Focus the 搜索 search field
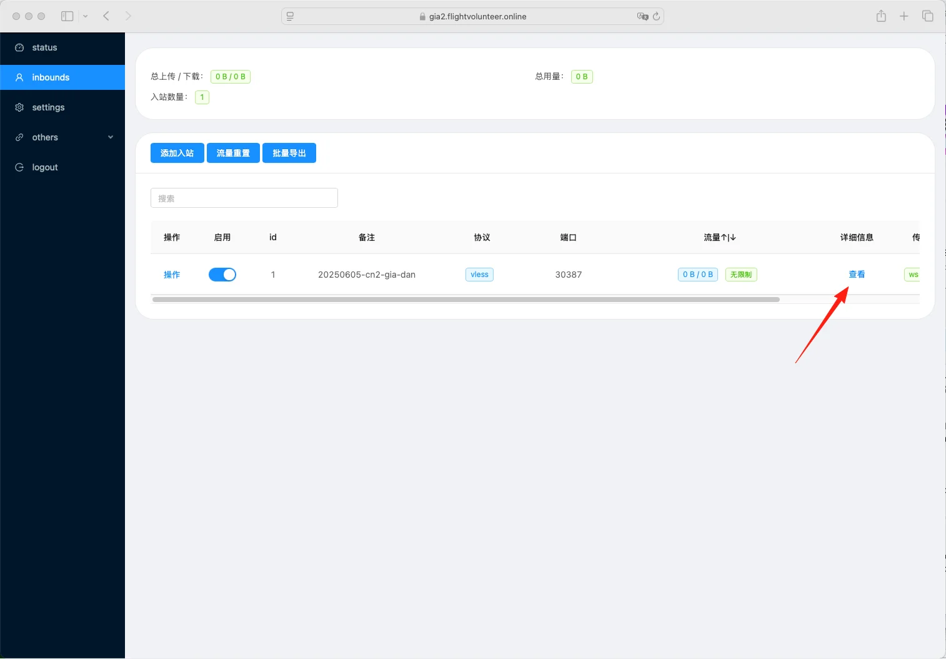This screenshot has width=946, height=659. tap(244, 198)
